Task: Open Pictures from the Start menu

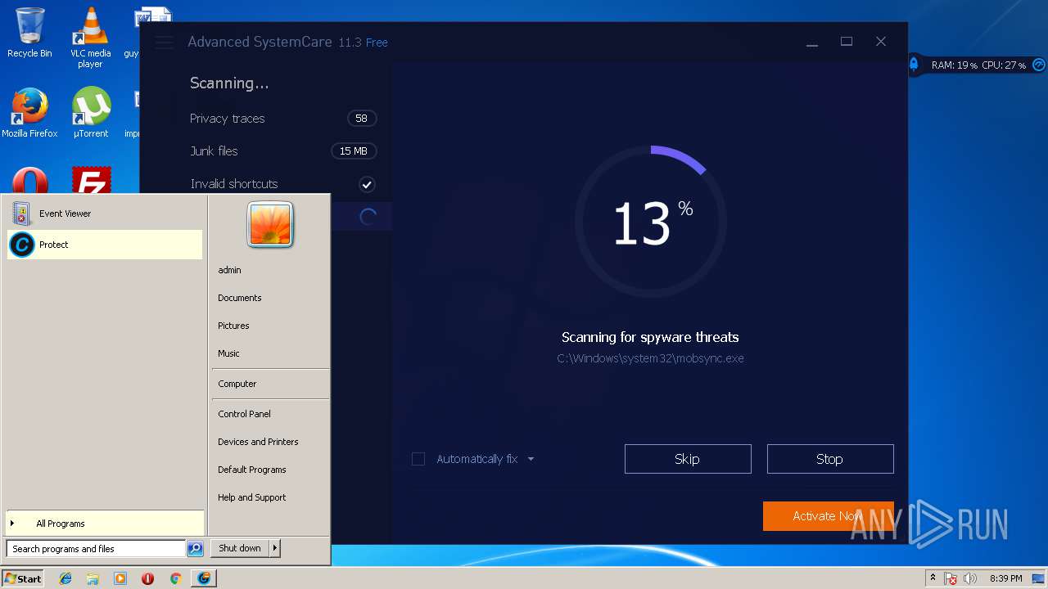Action: click(x=233, y=326)
